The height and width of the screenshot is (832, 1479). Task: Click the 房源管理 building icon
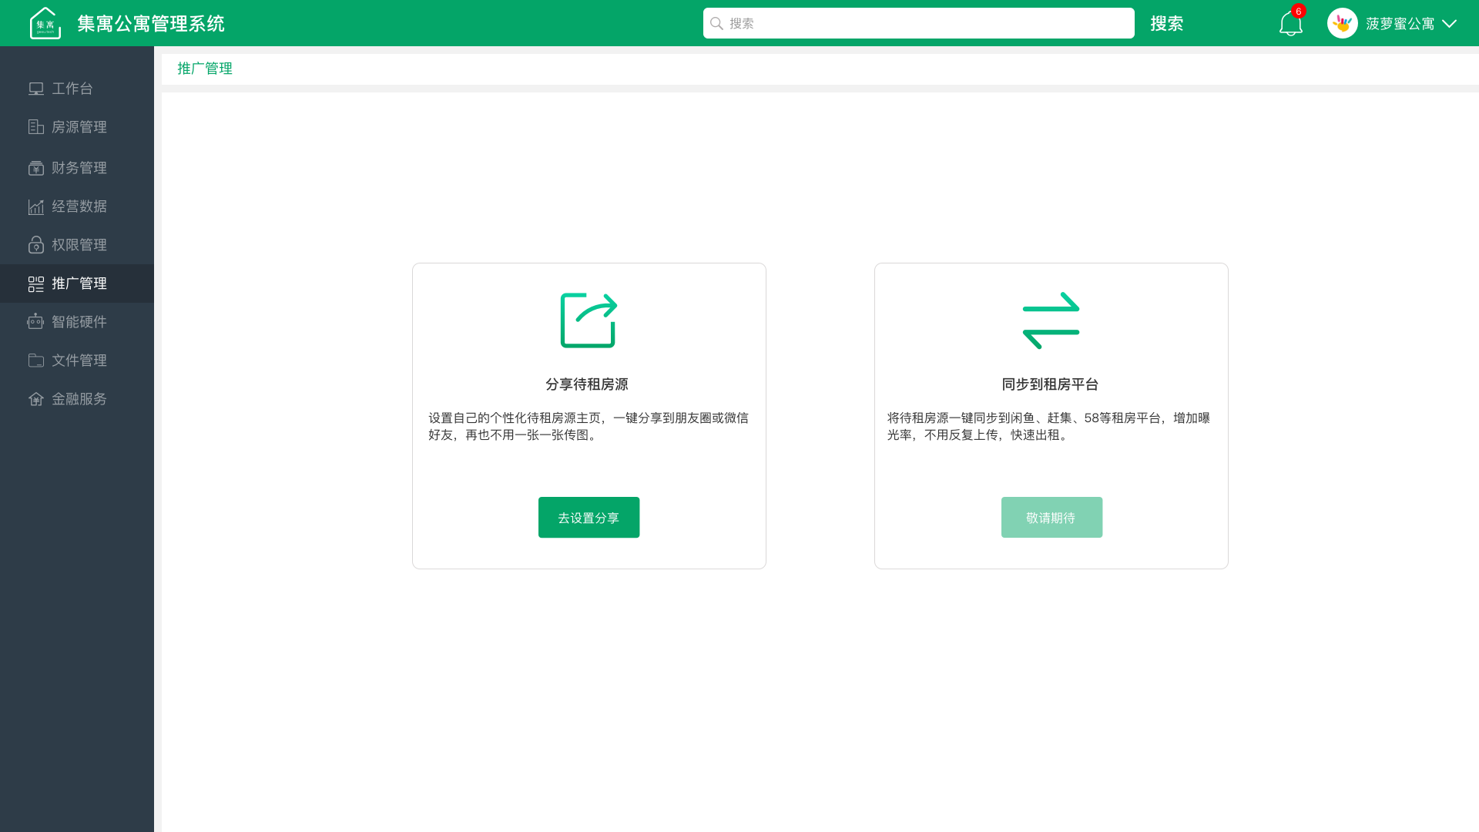(x=36, y=127)
